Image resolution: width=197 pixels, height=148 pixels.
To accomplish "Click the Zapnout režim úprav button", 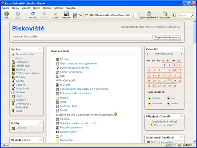I will point(167,37).
